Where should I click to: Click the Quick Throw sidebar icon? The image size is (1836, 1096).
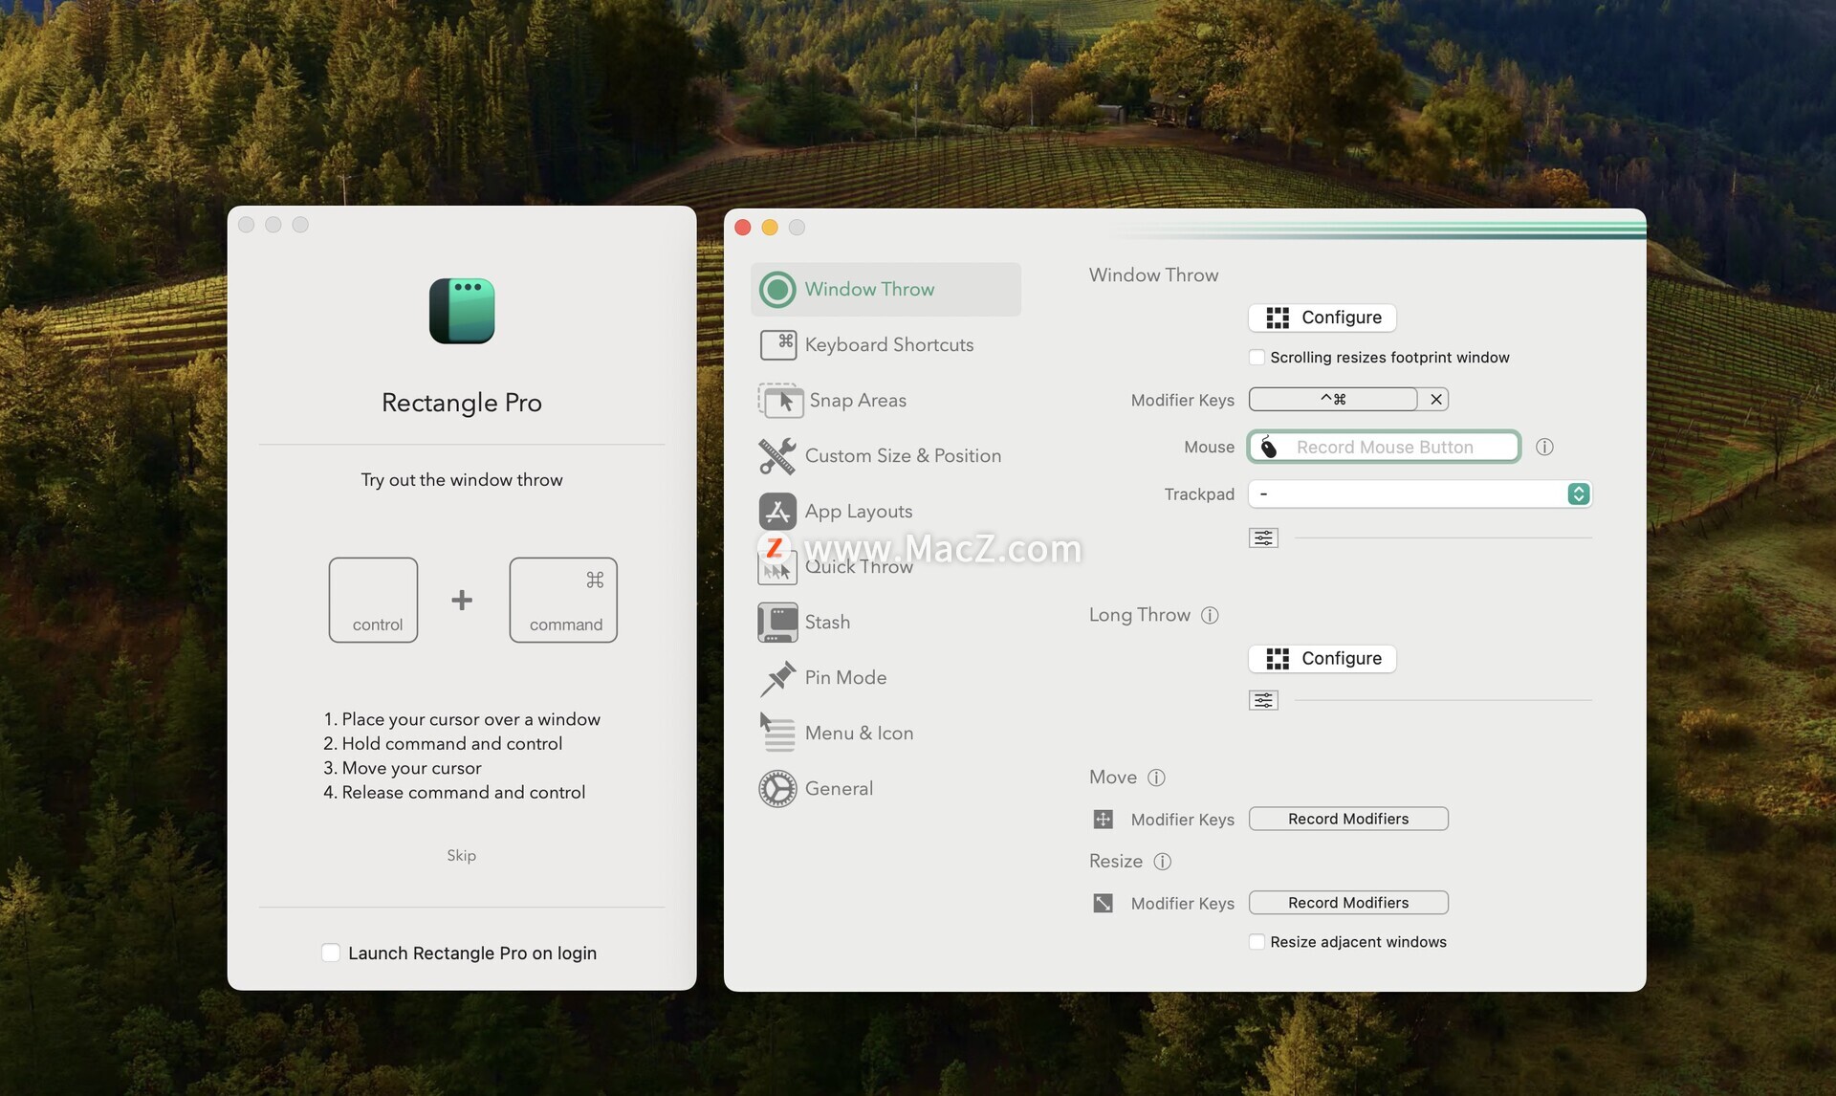point(777,568)
